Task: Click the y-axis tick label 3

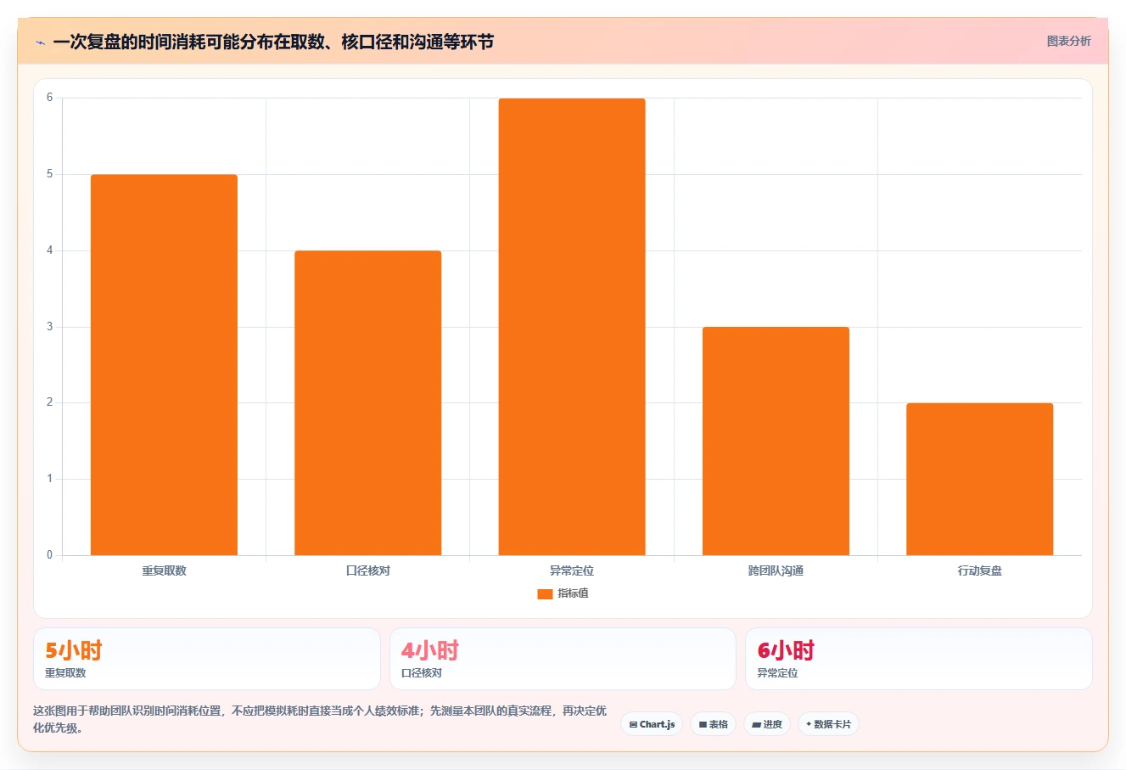Action: pyautogui.click(x=49, y=327)
